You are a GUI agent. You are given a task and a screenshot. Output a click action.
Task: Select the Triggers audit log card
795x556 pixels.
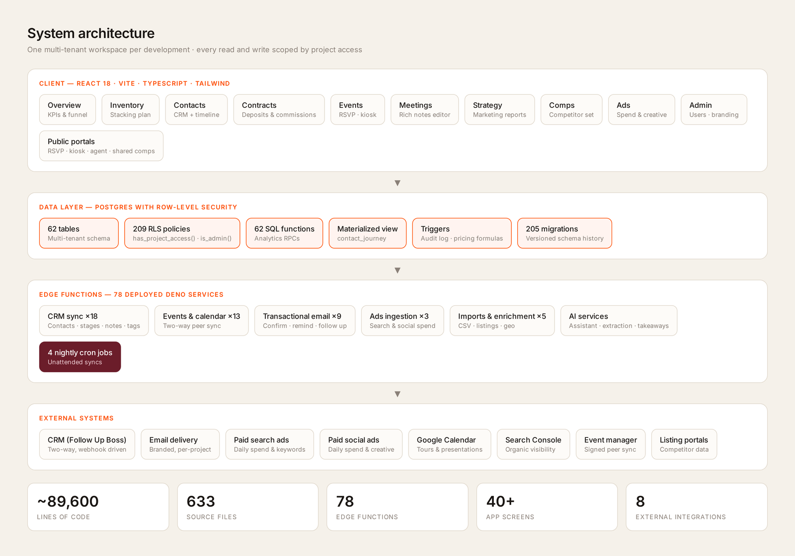(x=462, y=233)
